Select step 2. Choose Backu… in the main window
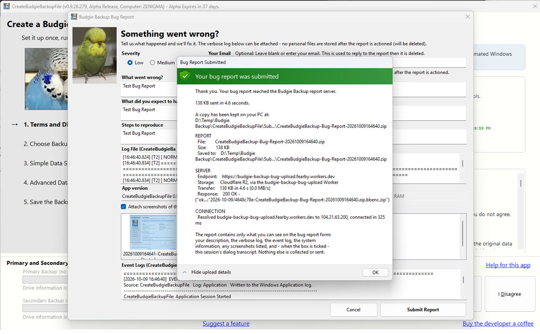The image size is (540, 334). click(x=45, y=144)
